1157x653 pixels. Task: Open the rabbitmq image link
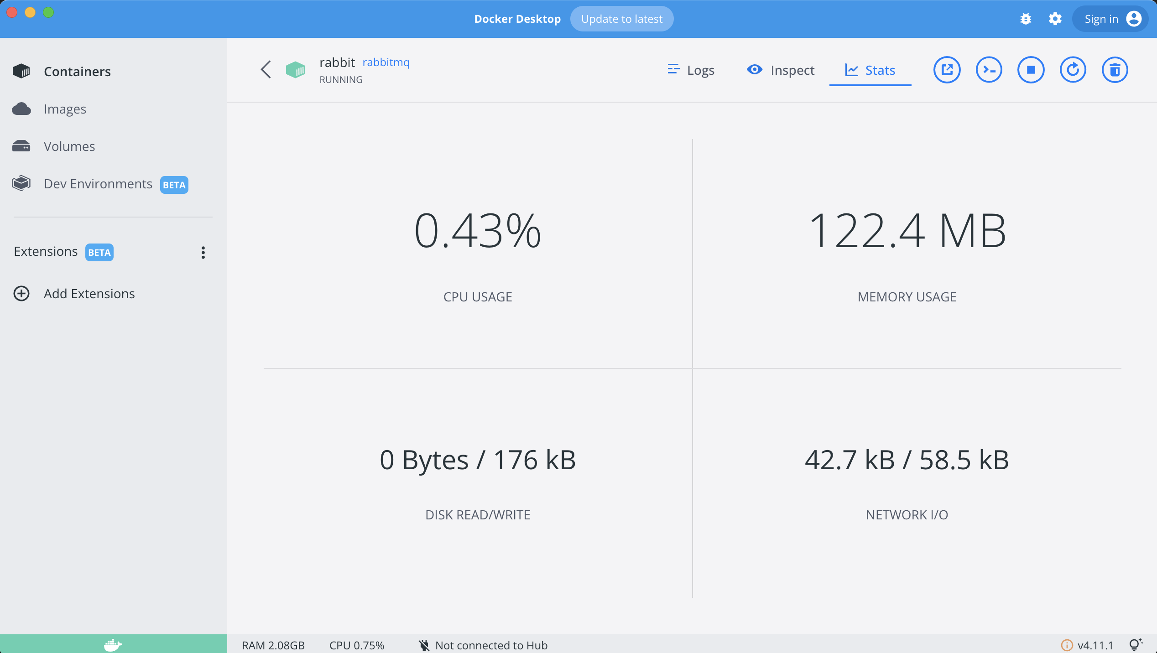[386, 62]
